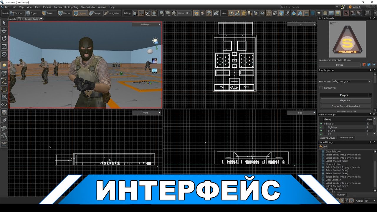Viewport: 377px width, 212px height.
Task: Open the Steam Audio menu
Action: 88,7
